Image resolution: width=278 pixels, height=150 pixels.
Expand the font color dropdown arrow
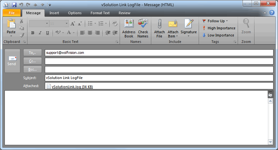(x=74, y=33)
